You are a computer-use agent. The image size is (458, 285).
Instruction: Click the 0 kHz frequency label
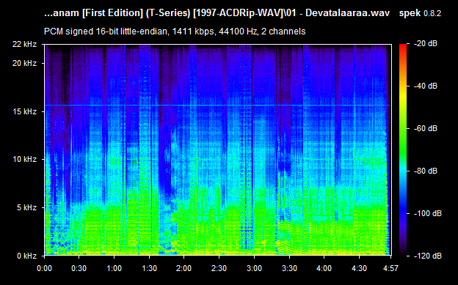26,256
